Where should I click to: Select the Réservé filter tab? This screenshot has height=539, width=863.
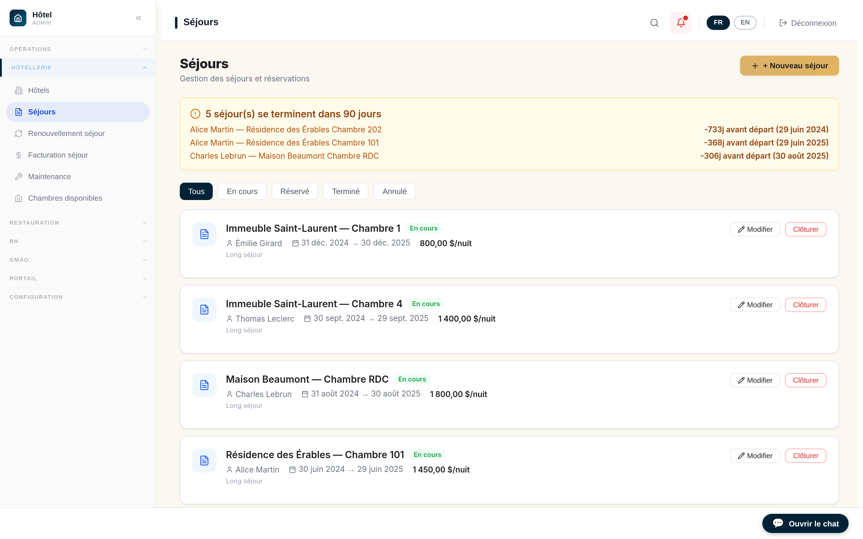coord(295,191)
